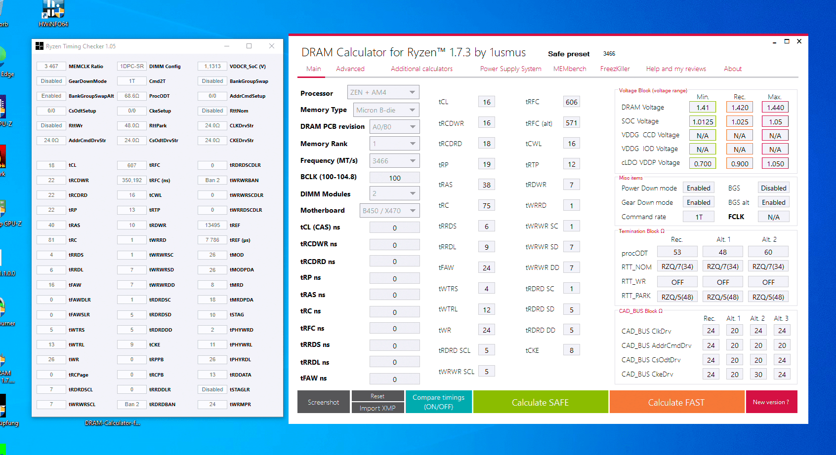Screen dimensions: 836x455
Task: Check for an update with New version ?
Action: pyautogui.click(x=771, y=402)
